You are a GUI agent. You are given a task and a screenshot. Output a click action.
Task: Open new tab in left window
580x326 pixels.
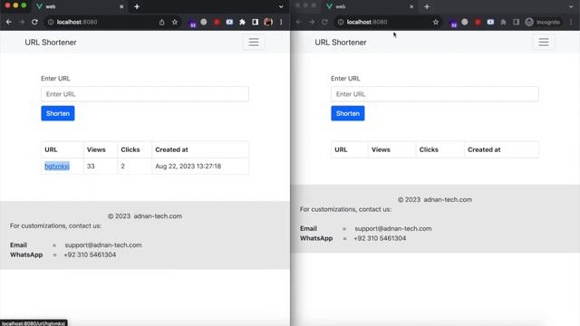click(137, 6)
